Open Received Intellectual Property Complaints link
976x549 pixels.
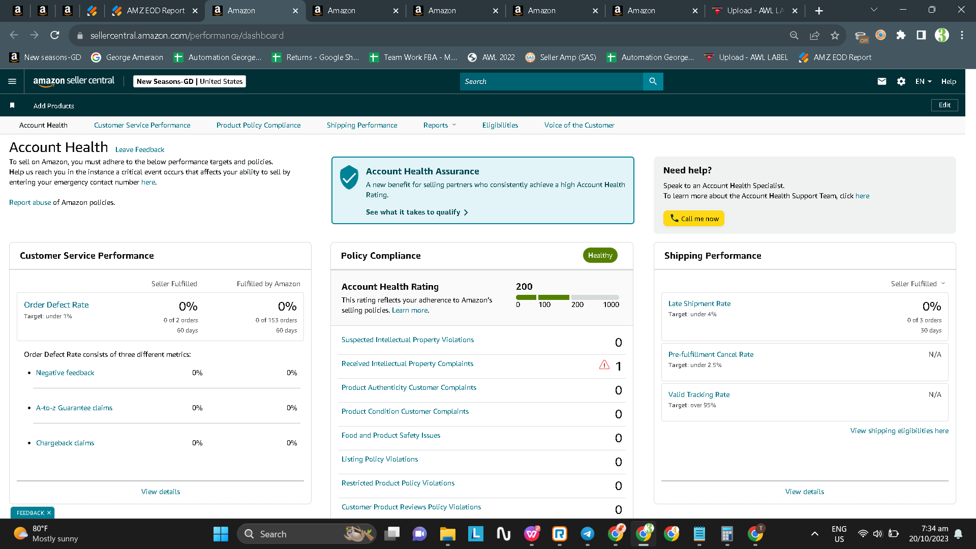407,363
